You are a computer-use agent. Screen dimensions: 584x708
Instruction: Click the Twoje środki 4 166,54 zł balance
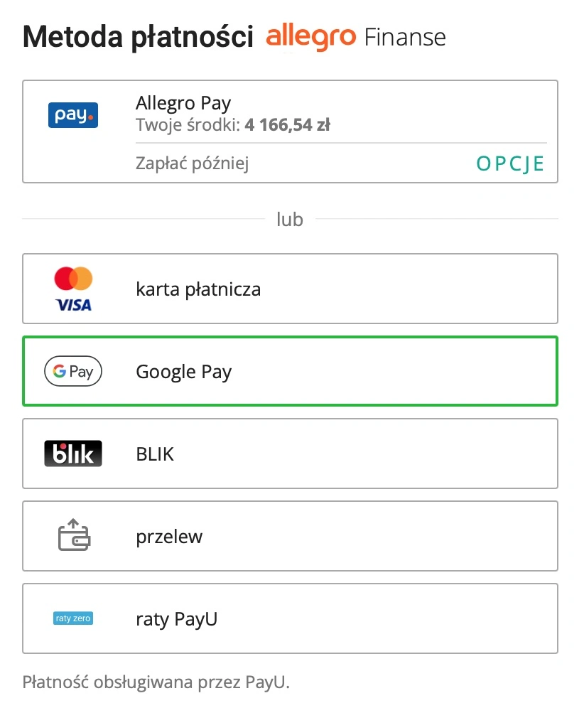233,125
